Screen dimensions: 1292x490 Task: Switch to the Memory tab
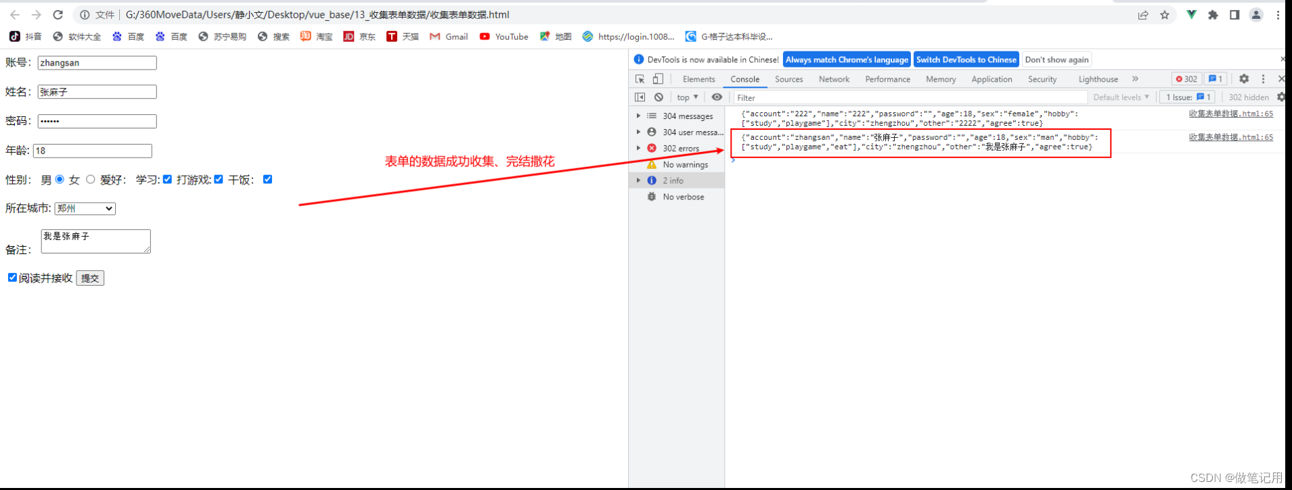(x=941, y=79)
